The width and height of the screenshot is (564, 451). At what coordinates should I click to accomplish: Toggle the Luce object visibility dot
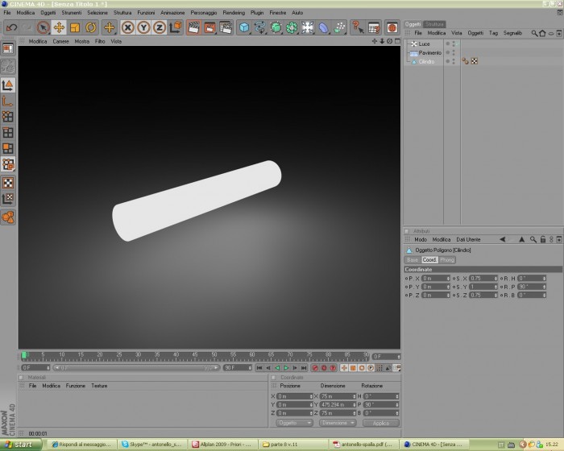[448, 43]
